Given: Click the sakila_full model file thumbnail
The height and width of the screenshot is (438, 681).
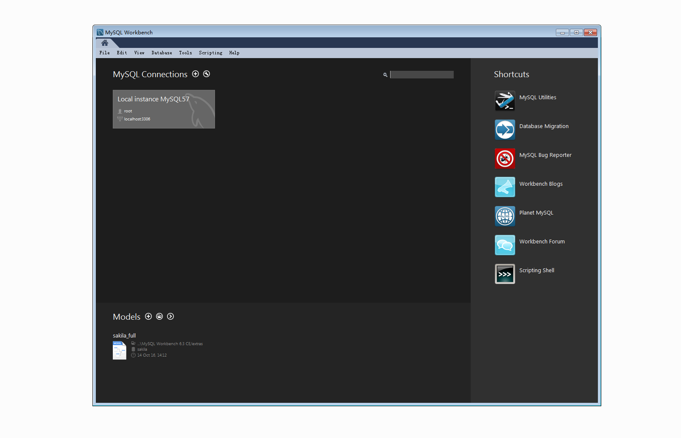Looking at the screenshot, I should (x=120, y=350).
